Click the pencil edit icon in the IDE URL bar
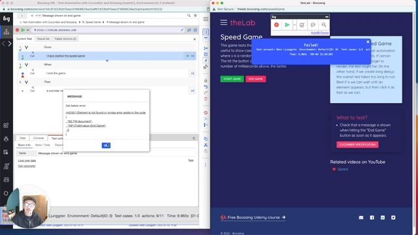Image resolution: width=418 pixels, height=235 pixels. 182,30
